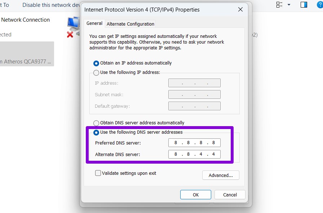Open Advanced TCP/IP settings

[x=221, y=175]
